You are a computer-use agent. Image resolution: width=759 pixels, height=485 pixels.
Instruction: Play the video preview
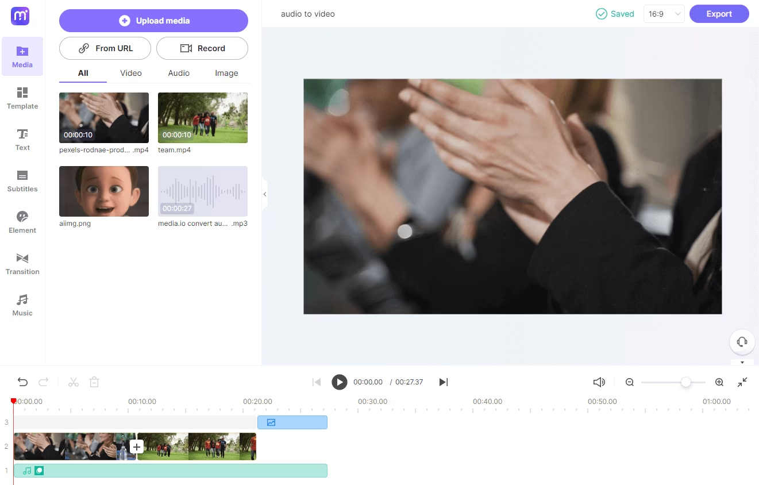[x=340, y=382]
